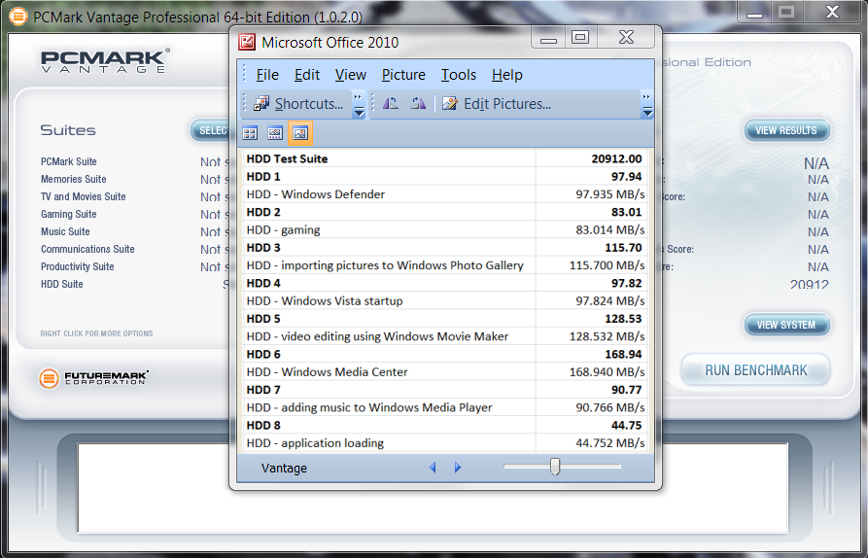The image size is (868, 558).
Task: Select PCMark Suite in Suites list
Action: tap(69, 161)
